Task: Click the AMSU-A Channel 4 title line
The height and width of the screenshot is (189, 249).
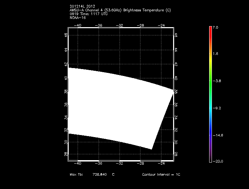Action: 120,10
